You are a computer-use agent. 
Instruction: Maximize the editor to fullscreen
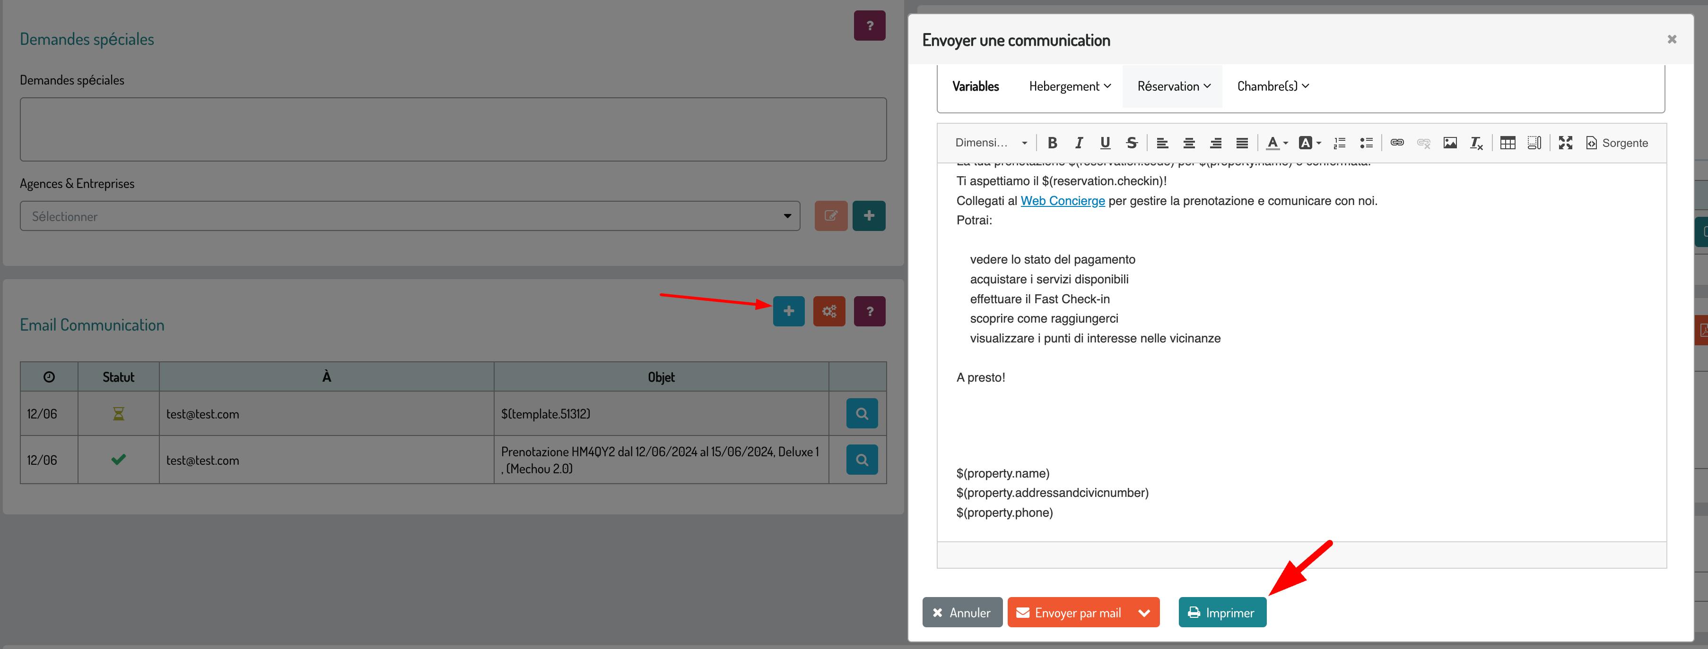(x=1566, y=143)
